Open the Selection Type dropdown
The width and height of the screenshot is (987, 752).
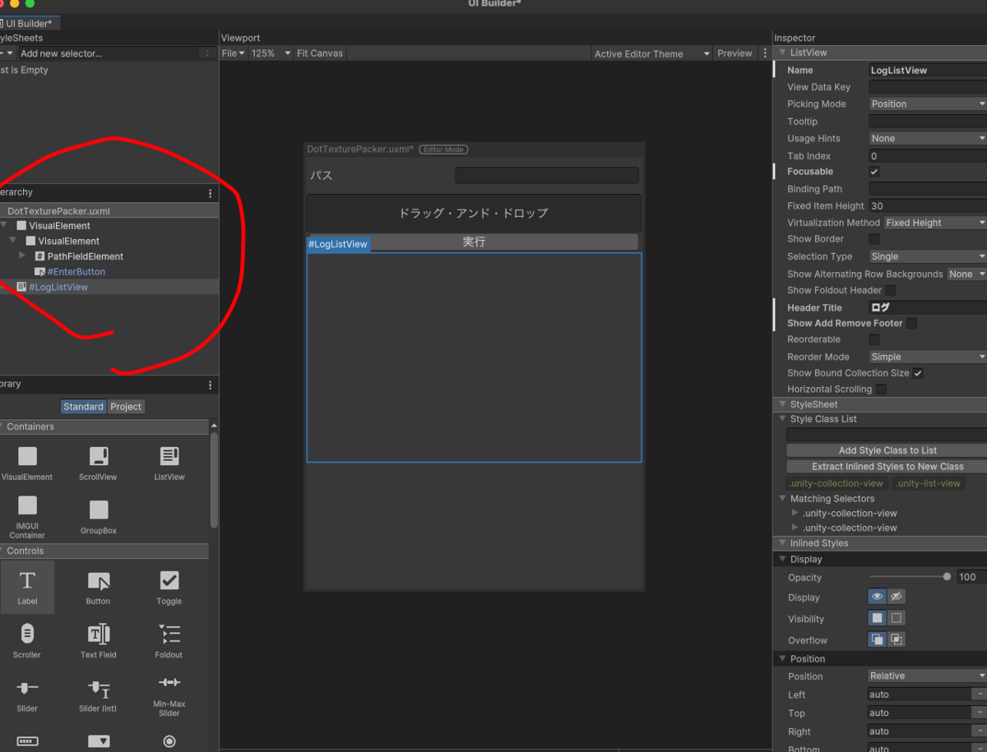pyautogui.click(x=928, y=257)
